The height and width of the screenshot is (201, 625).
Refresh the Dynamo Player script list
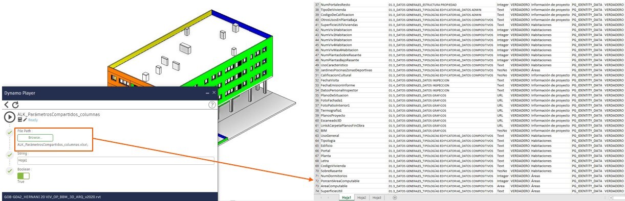tap(16, 105)
